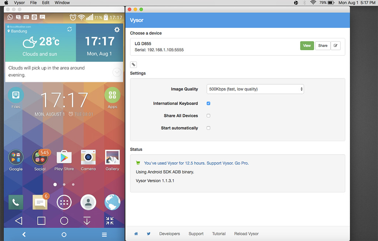Select the third home screen page dot

point(73,184)
